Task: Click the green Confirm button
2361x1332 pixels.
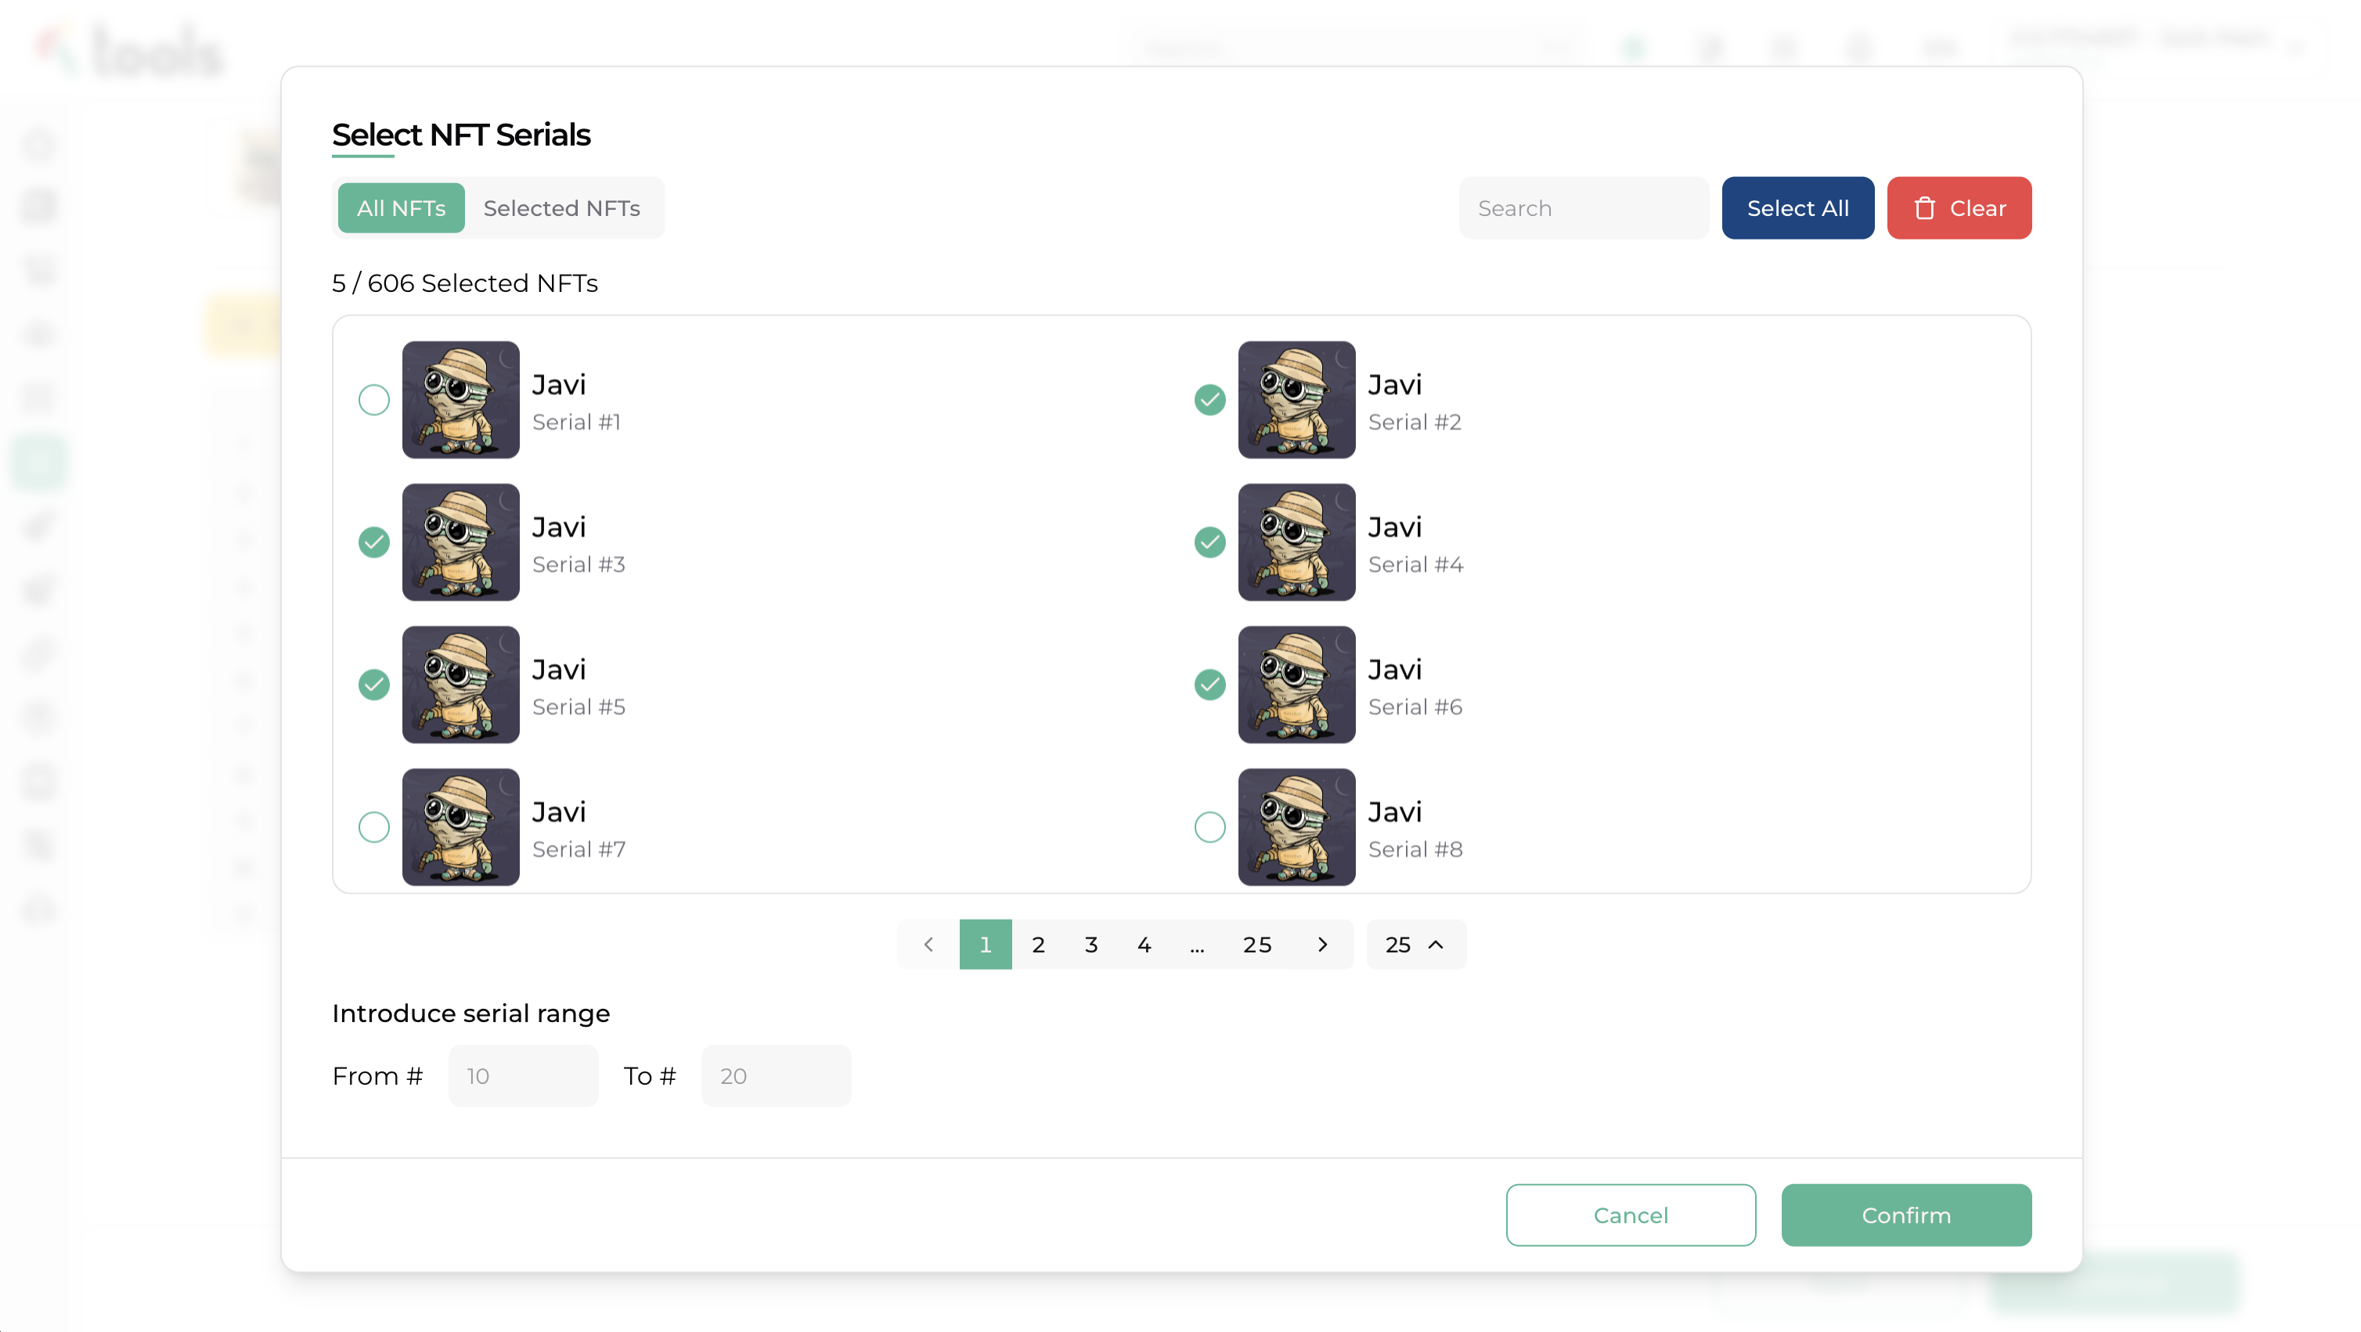Action: coord(1905,1215)
